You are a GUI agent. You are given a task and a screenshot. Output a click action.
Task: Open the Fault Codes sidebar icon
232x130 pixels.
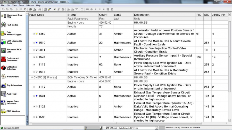click(x=3, y=25)
